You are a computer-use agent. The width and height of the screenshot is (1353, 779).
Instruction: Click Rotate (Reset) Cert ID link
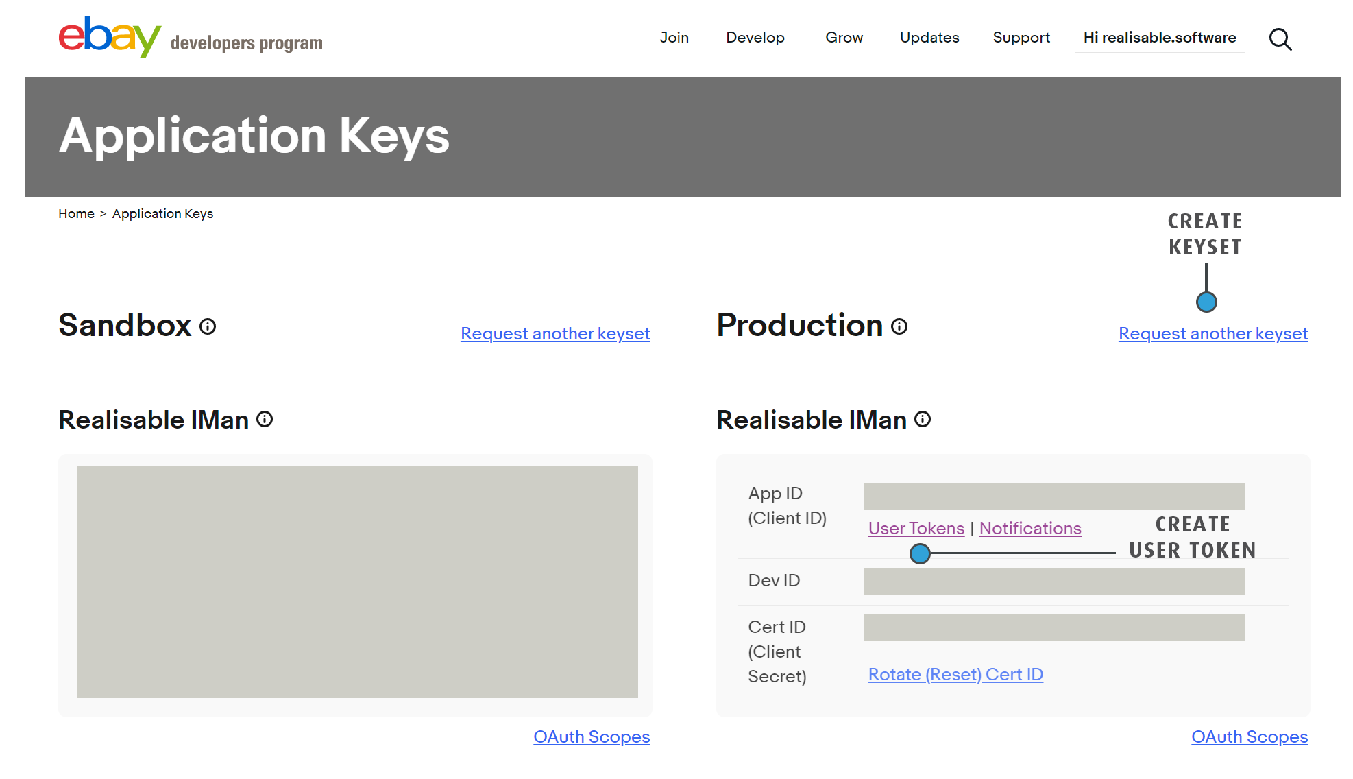click(x=955, y=675)
